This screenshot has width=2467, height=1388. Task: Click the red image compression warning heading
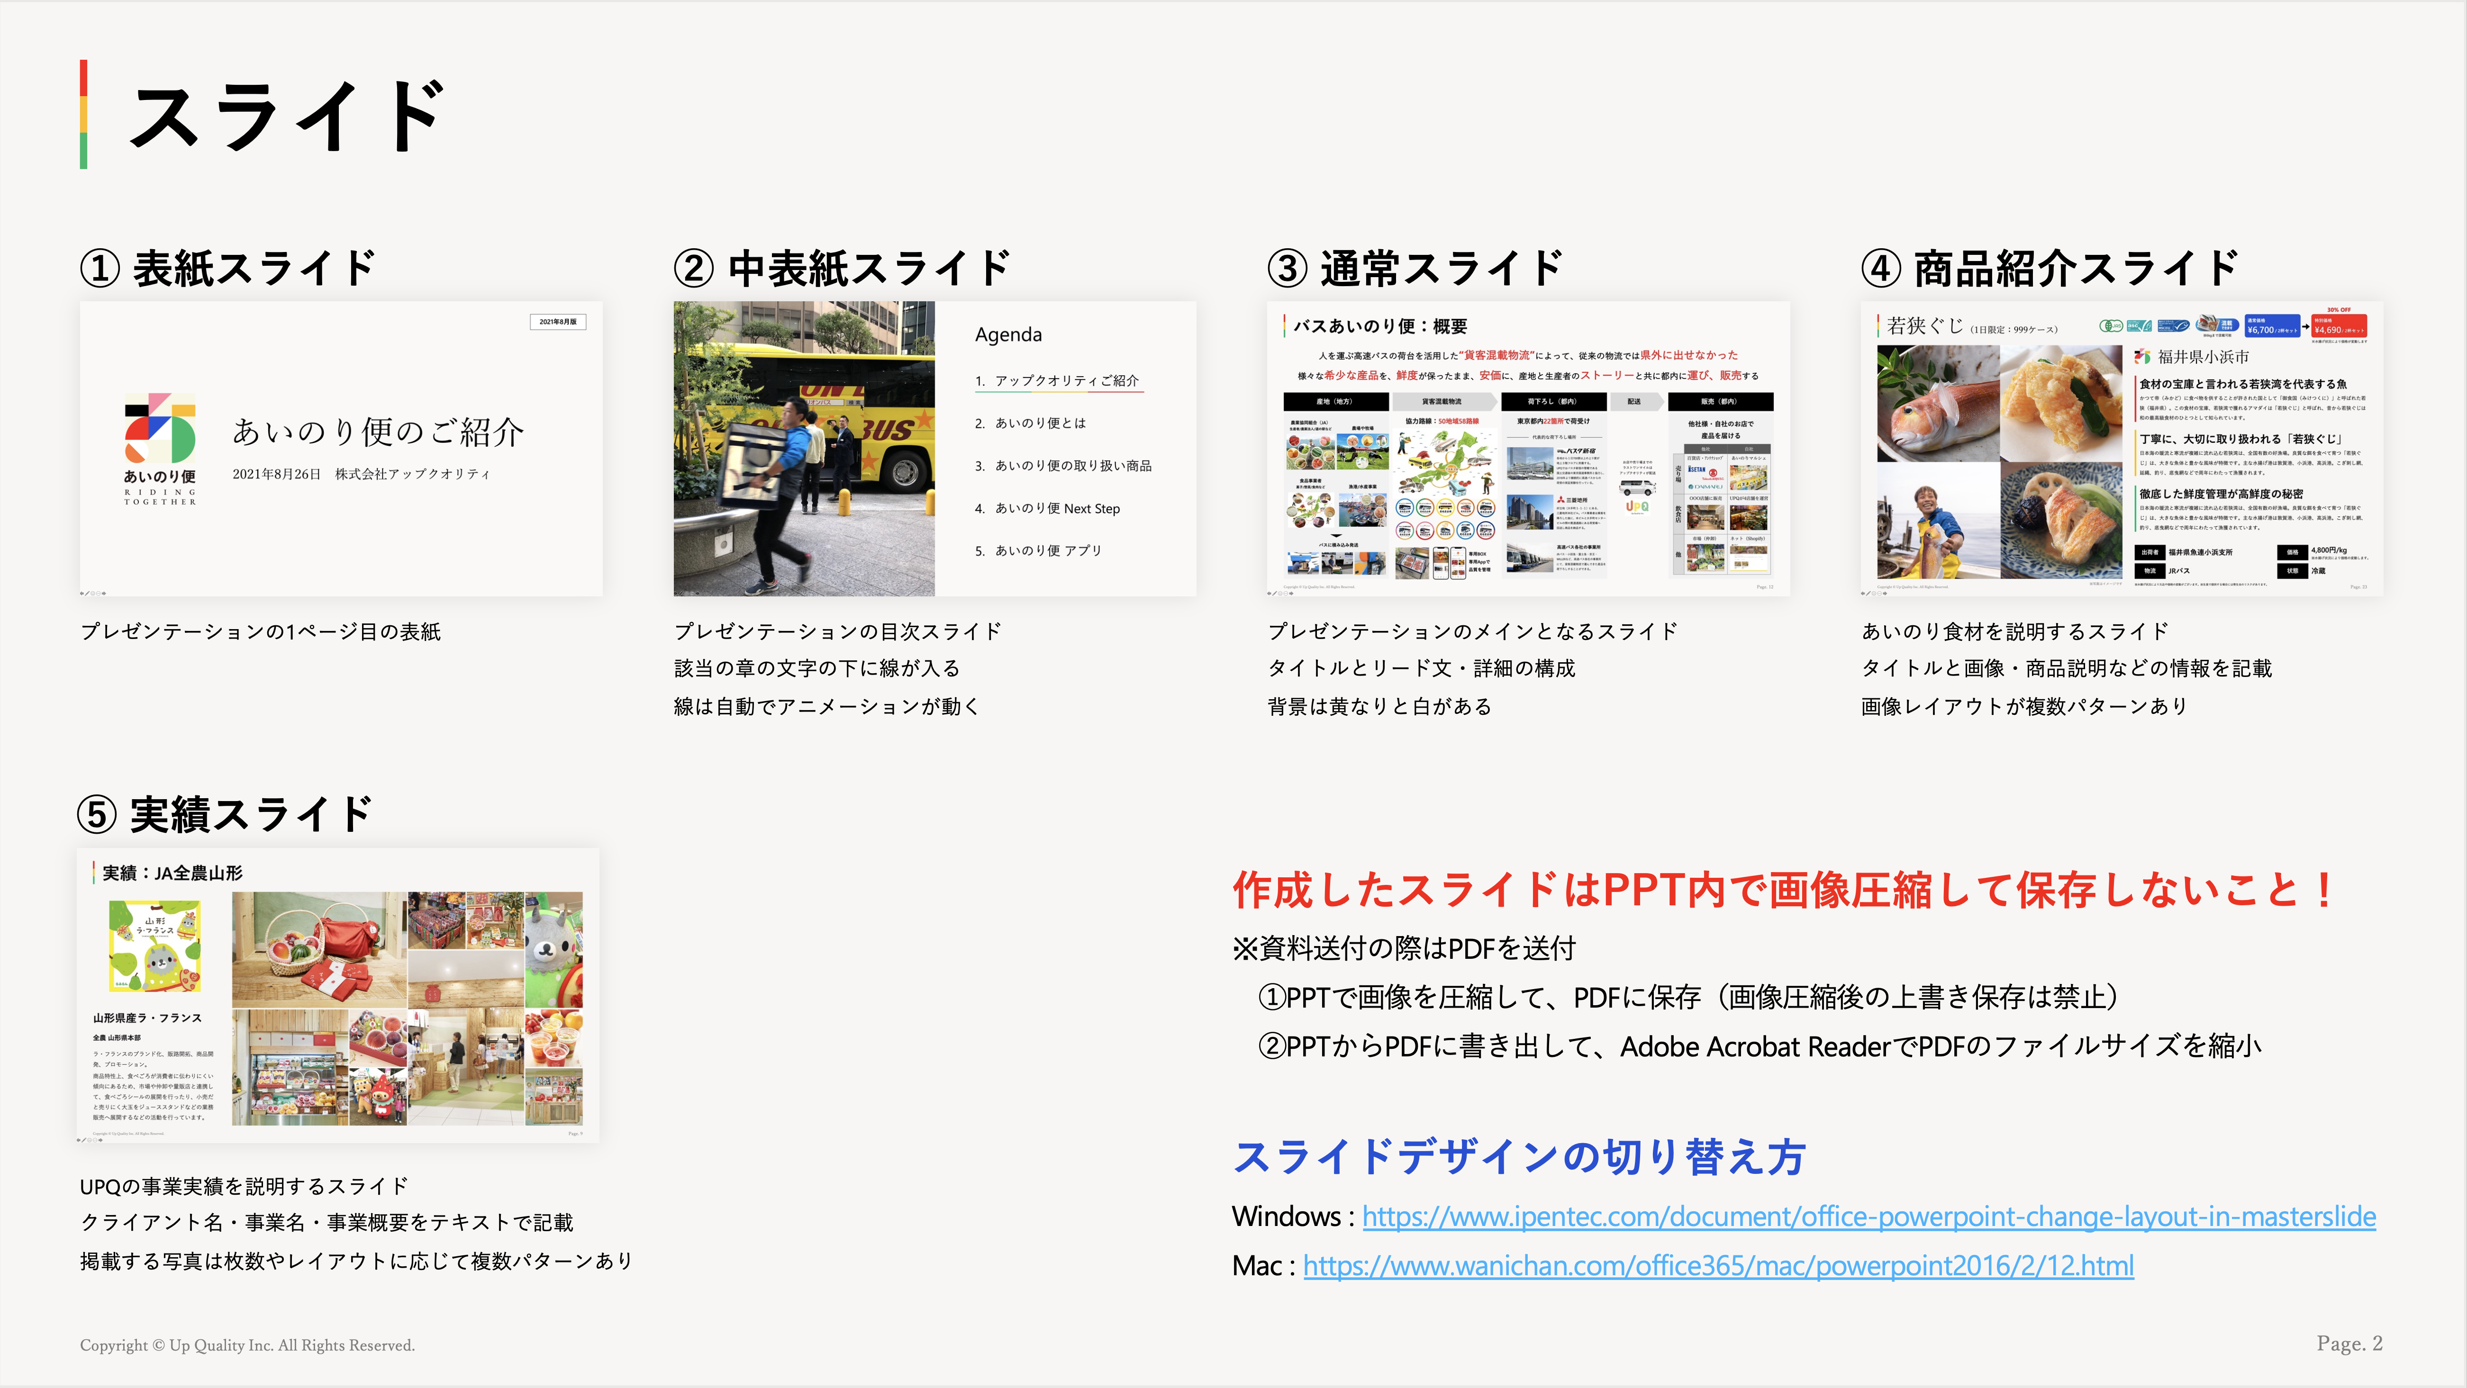click(1781, 890)
